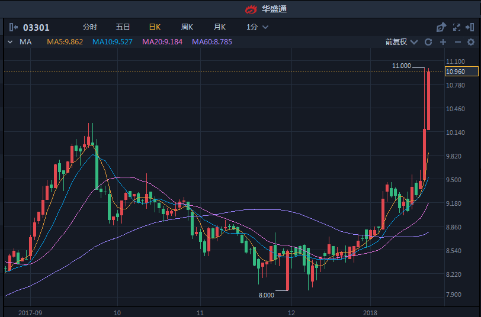Expand the MA indicator selector chevron
This screenshot has width=481, height=317.
coord(10,42)
